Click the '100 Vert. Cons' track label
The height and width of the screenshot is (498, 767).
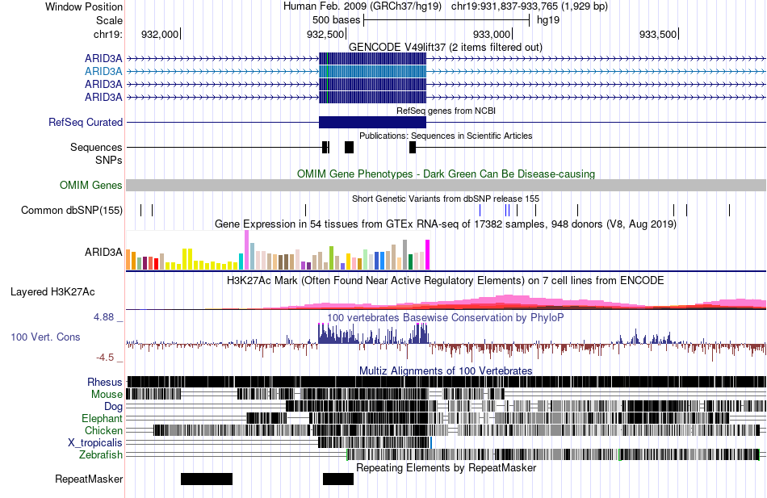click(x=45, y=337)
